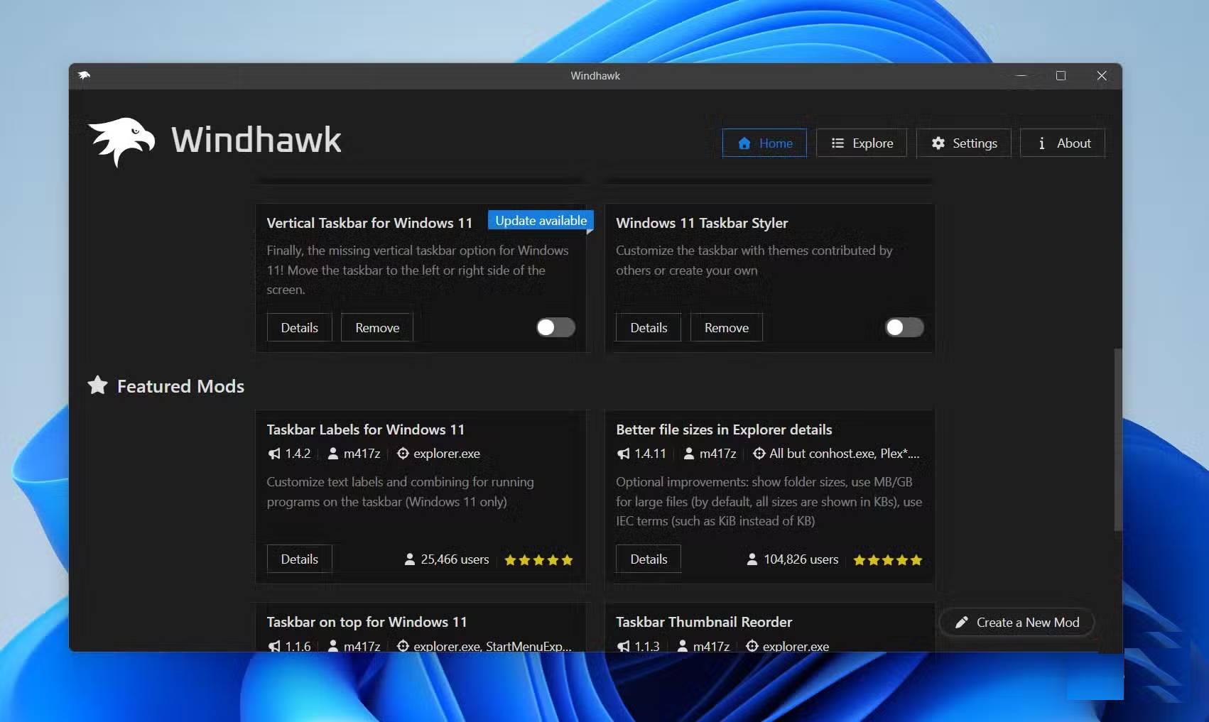Click author icon in Taskbar Thumbnail Reorder card
1209x722 pixels.
pyautogui.click(x=683, y=646)
